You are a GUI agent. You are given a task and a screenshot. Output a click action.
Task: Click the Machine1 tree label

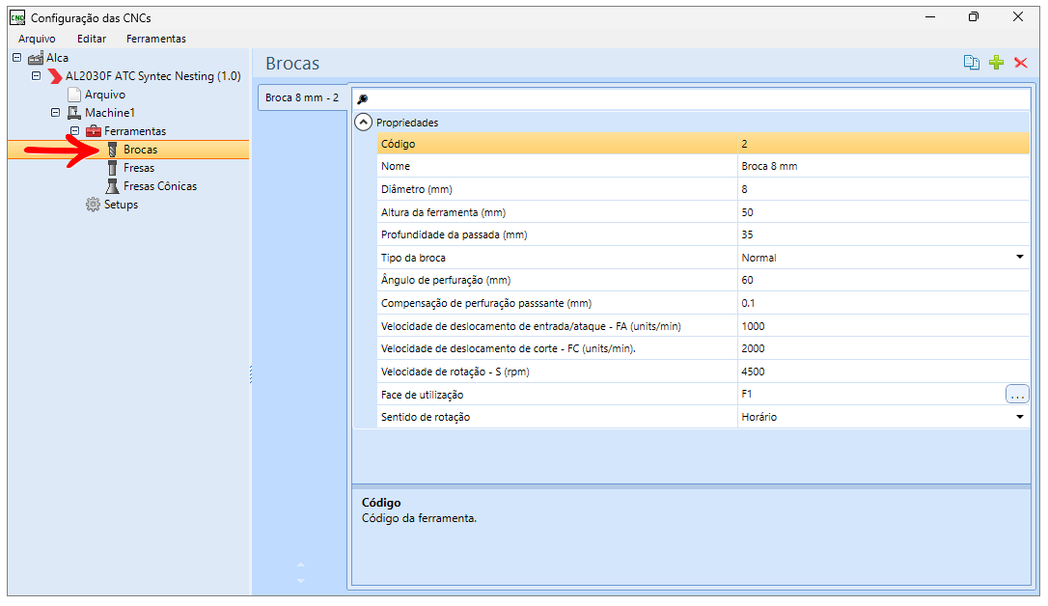pyautogui.click(x=110, y=113)
